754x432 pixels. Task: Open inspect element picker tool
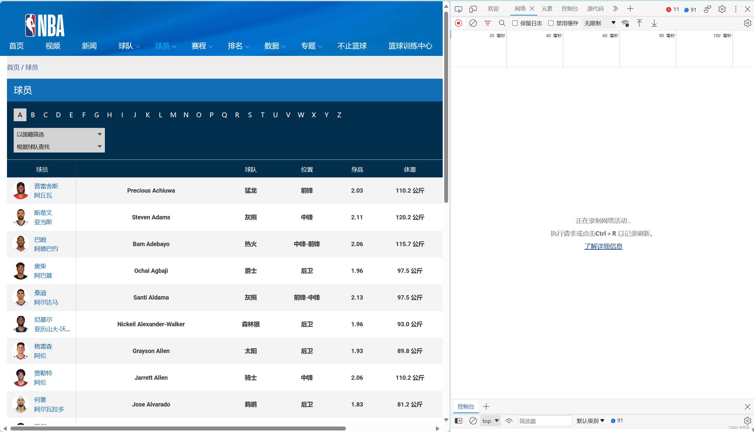click(x=458, y=9)
